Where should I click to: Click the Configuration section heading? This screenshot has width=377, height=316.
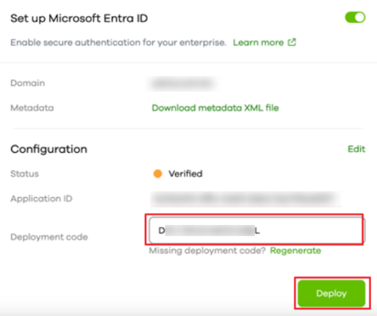[49, 149]
